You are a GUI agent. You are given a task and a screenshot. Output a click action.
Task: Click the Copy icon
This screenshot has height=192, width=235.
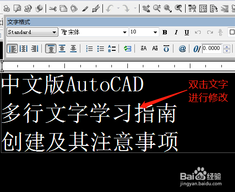63,8
